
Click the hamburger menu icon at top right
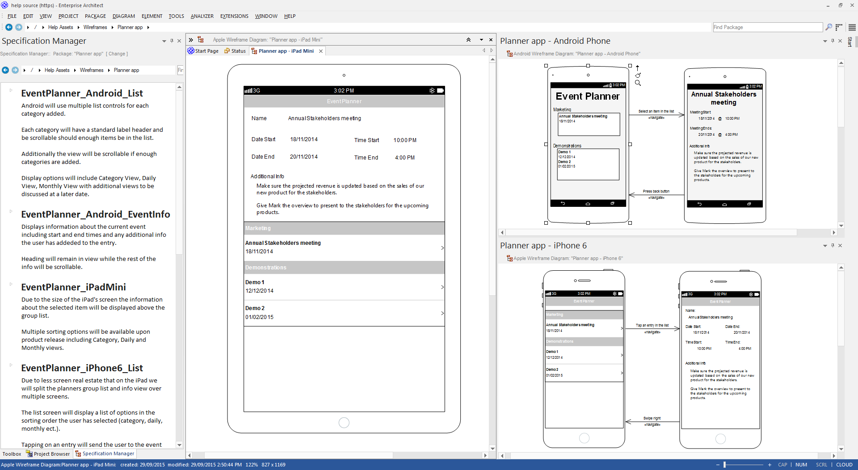click(x=852, y=27)
